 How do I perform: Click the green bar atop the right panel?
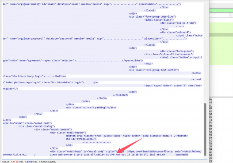pyautogui.click(x=221, y=11)
